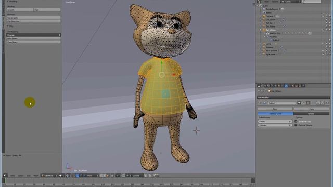
Task: Collapse the Shading section header
Action: tap(12, 1)
